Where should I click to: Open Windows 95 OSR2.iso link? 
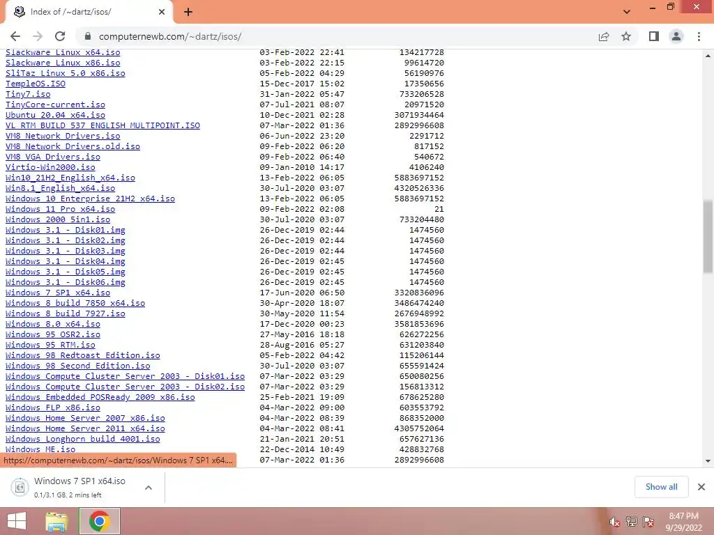(53, 335)
